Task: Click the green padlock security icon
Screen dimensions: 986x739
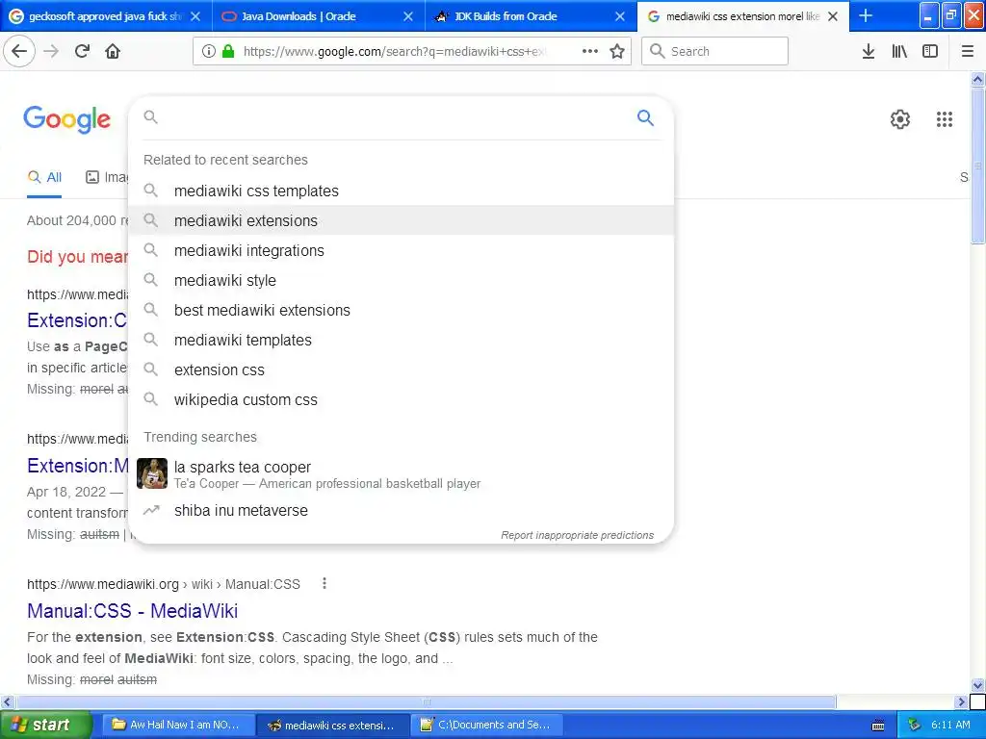Action: [x=228, y=52]
